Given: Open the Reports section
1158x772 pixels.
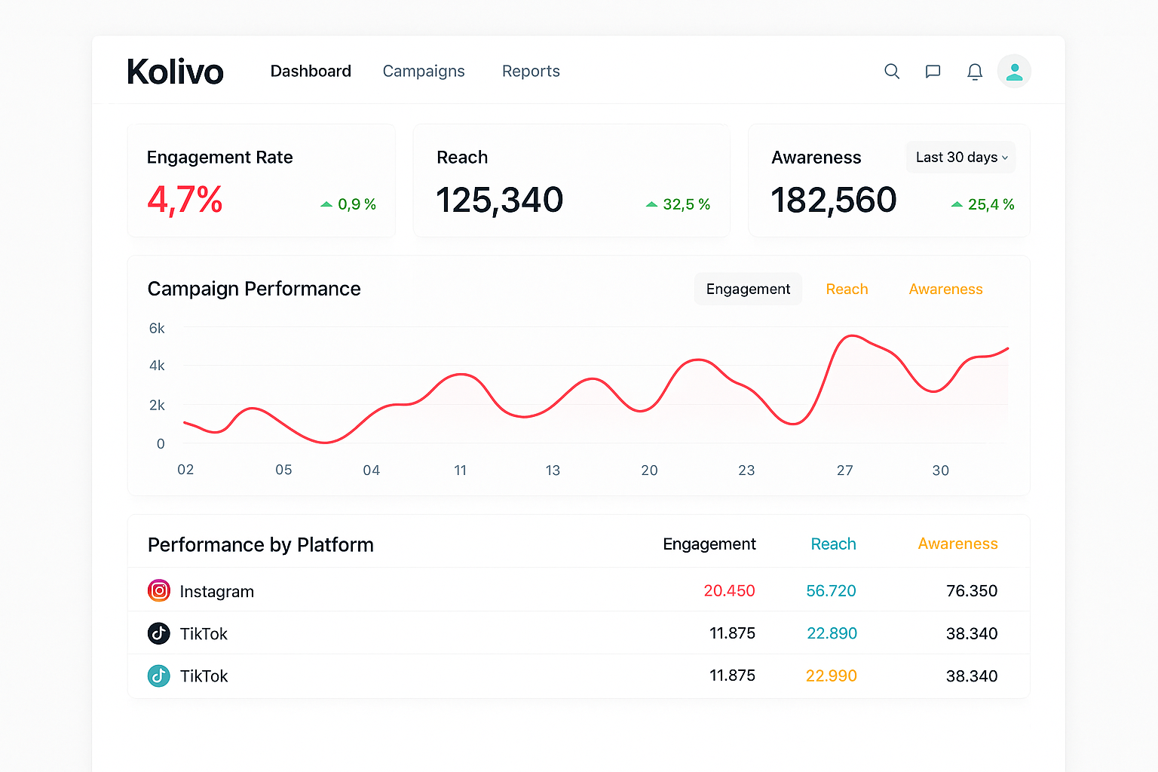Looking at the screenshot, I should click(531, 71).
